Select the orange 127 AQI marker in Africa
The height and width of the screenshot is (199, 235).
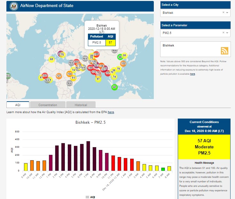[59, 76]
